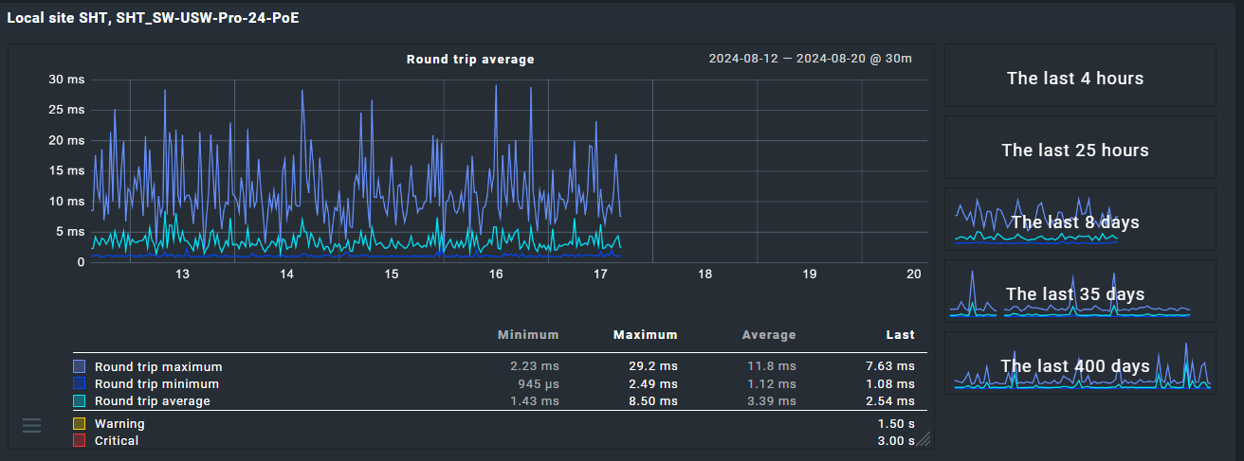Click the Round trip maximum color swatch
This screenshot has height=461, width=1244.
click(80, 366)
